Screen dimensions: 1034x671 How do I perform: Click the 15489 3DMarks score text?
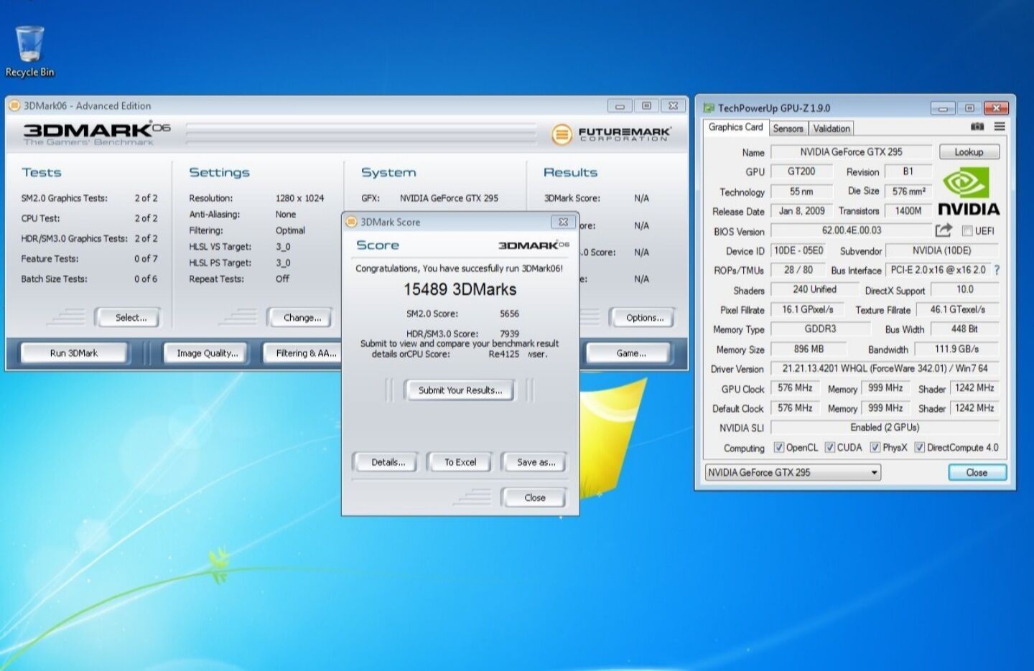460,289
